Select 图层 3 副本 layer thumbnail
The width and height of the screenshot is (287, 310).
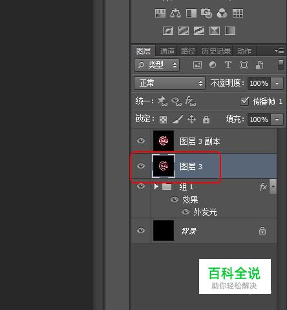[164, 141]
